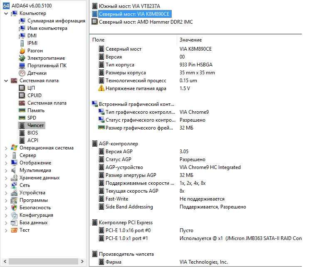Select Южный мост: VIA VT8237A device
Image resolution: width=311 pixels, height=267 pixels.
(129, 6)
